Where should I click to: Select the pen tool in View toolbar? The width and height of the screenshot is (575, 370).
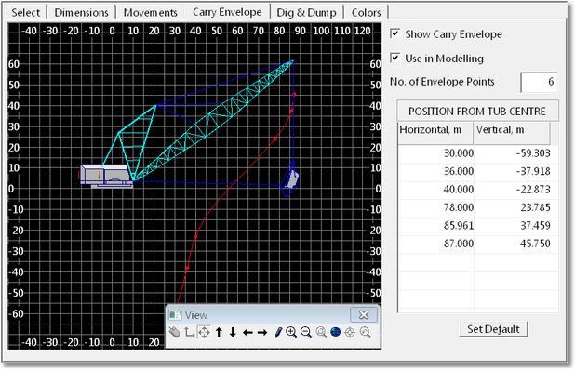pyautogui.click(x=278, y=332)
